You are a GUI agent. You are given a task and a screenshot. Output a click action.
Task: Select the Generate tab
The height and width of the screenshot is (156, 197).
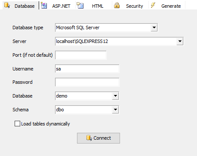tap(167, 6)
